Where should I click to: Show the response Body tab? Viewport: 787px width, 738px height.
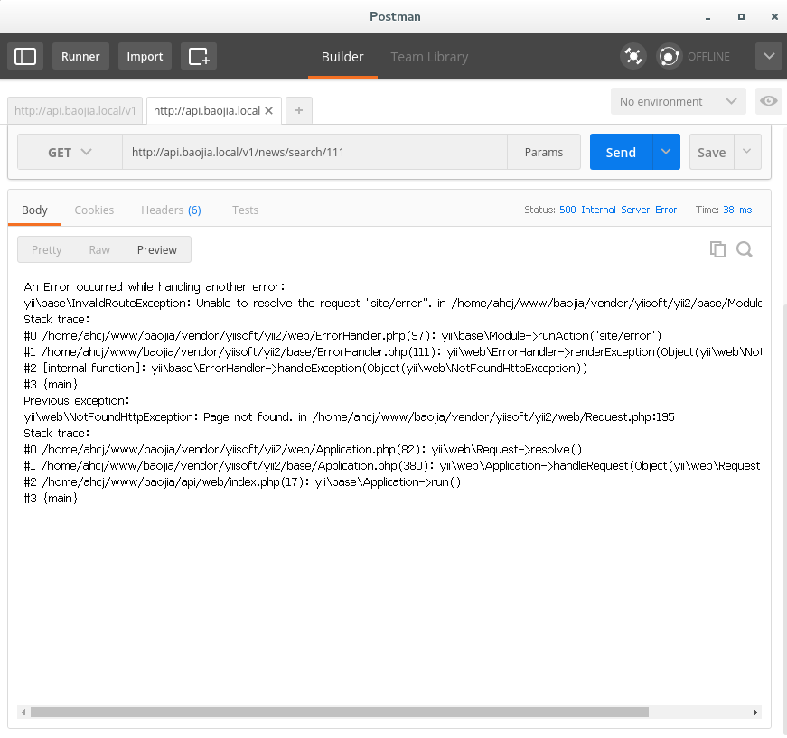coord(34,210)
